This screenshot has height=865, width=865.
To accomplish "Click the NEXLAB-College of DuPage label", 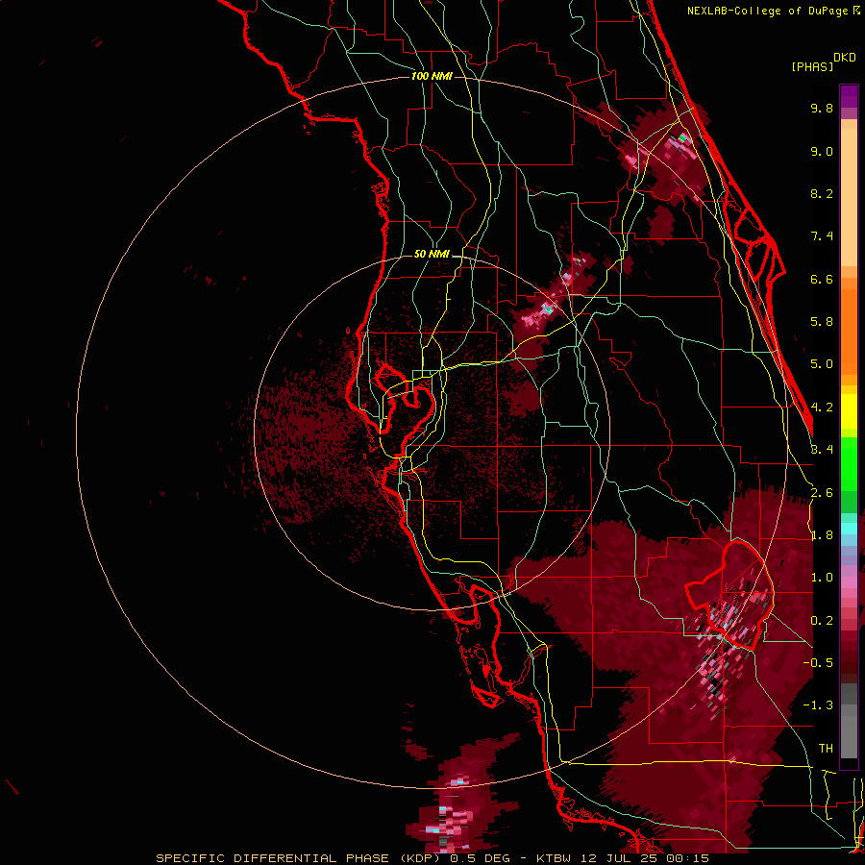I will coord(769,11).
